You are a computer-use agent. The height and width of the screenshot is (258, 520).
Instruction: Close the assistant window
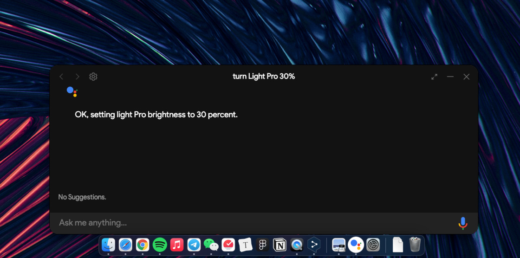(x=466, y=77)
